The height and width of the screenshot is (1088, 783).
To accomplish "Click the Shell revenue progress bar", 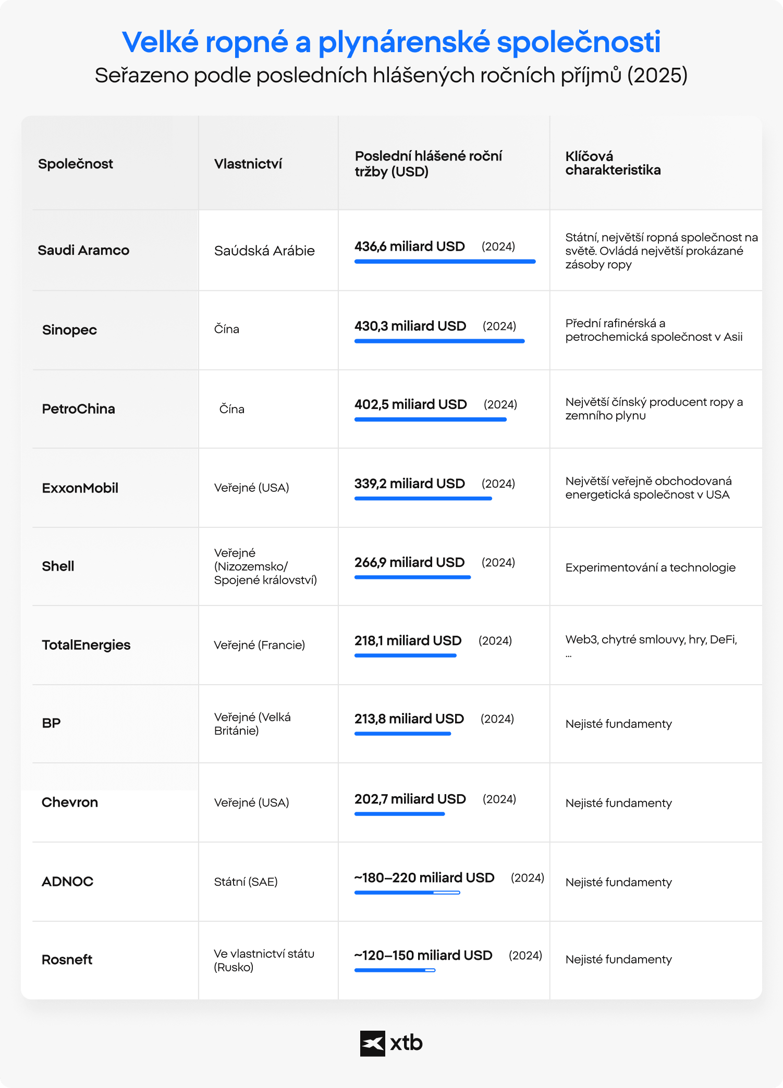I will [x=413, y=577].
